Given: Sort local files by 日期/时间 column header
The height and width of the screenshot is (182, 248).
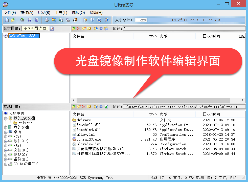Looking at the screenshot, I should (219, 115).
